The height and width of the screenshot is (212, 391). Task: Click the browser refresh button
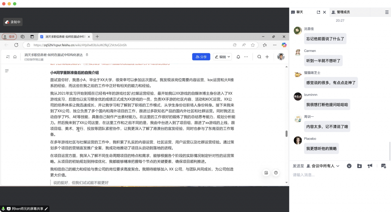(16, 45)
